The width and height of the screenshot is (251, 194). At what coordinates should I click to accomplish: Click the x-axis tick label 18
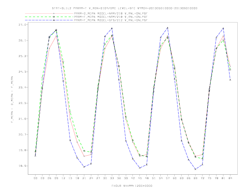pyautogui.click(x=77, y=178)
